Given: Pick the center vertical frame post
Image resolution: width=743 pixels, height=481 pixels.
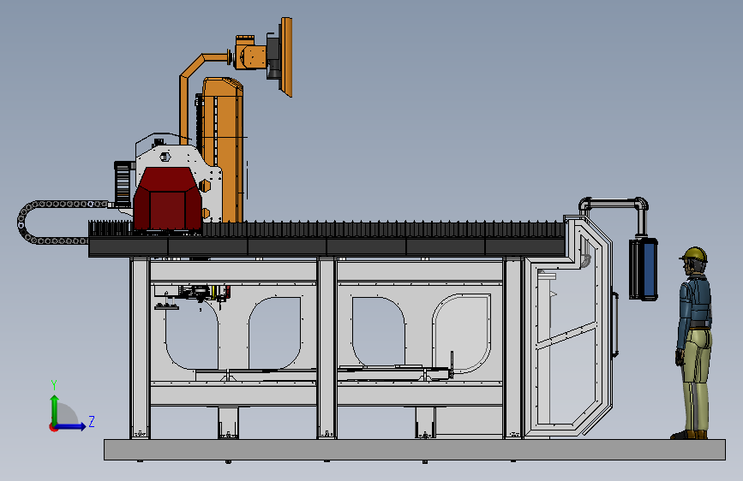Looking at the screenshot, I should coord(327,348).
